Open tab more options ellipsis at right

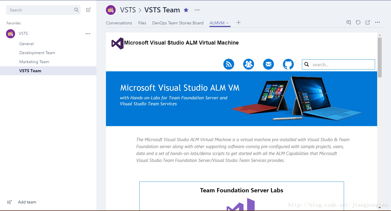(x=377, y=22)
